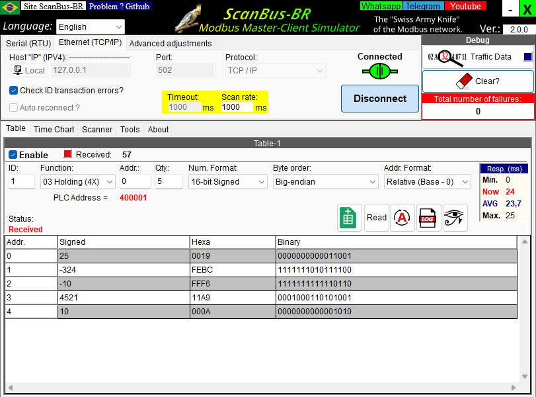Open Site ScanBus-BR link
Image resolution: width=536 pixels, height=397 pixels.
point(53,6)
